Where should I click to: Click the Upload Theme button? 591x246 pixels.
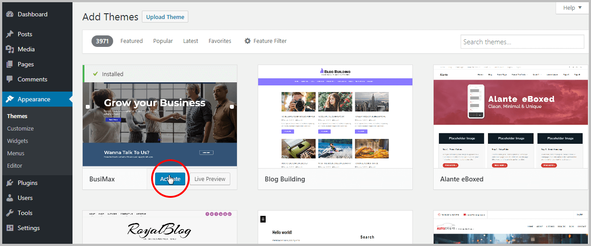(165, 17)
